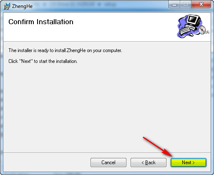The image size is (214, 175).
Task: Click the keyboard in the banner graphic
Action: click(x=185, y=31)
